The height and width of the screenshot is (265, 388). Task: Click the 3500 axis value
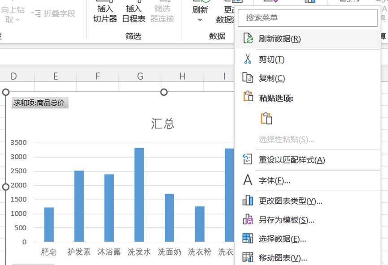click(18, 142)
